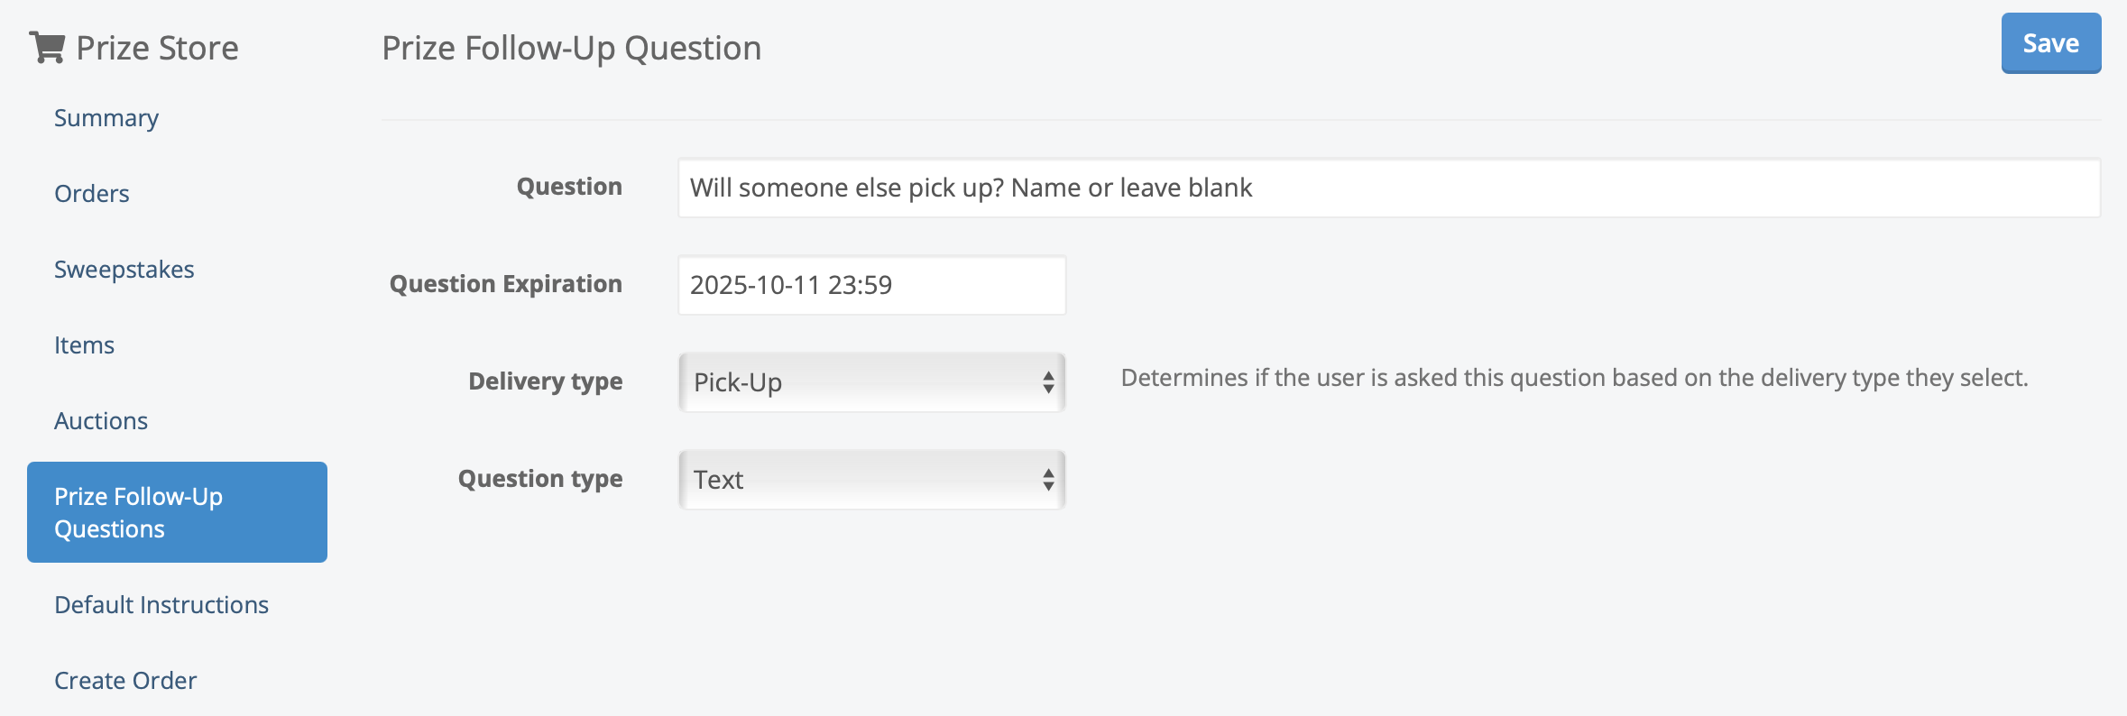Go to Orders in sidebar
2127x716 pixels.
[92, 194]
